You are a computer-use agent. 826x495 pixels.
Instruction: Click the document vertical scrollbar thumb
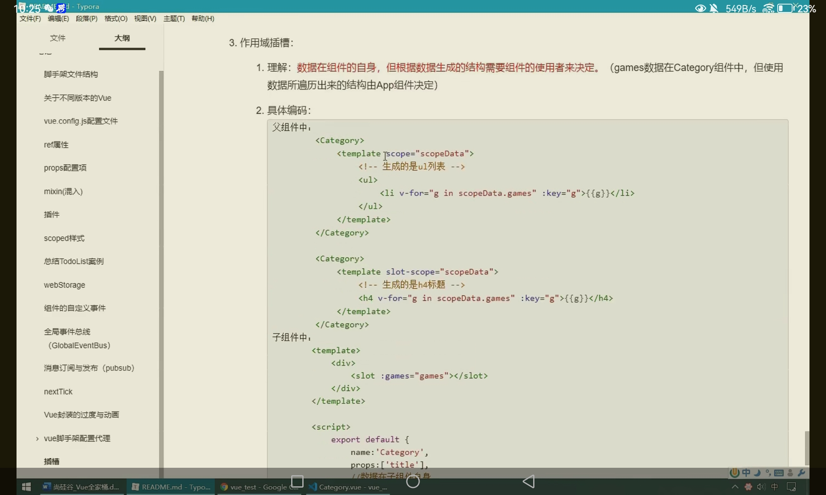point(807,448)
